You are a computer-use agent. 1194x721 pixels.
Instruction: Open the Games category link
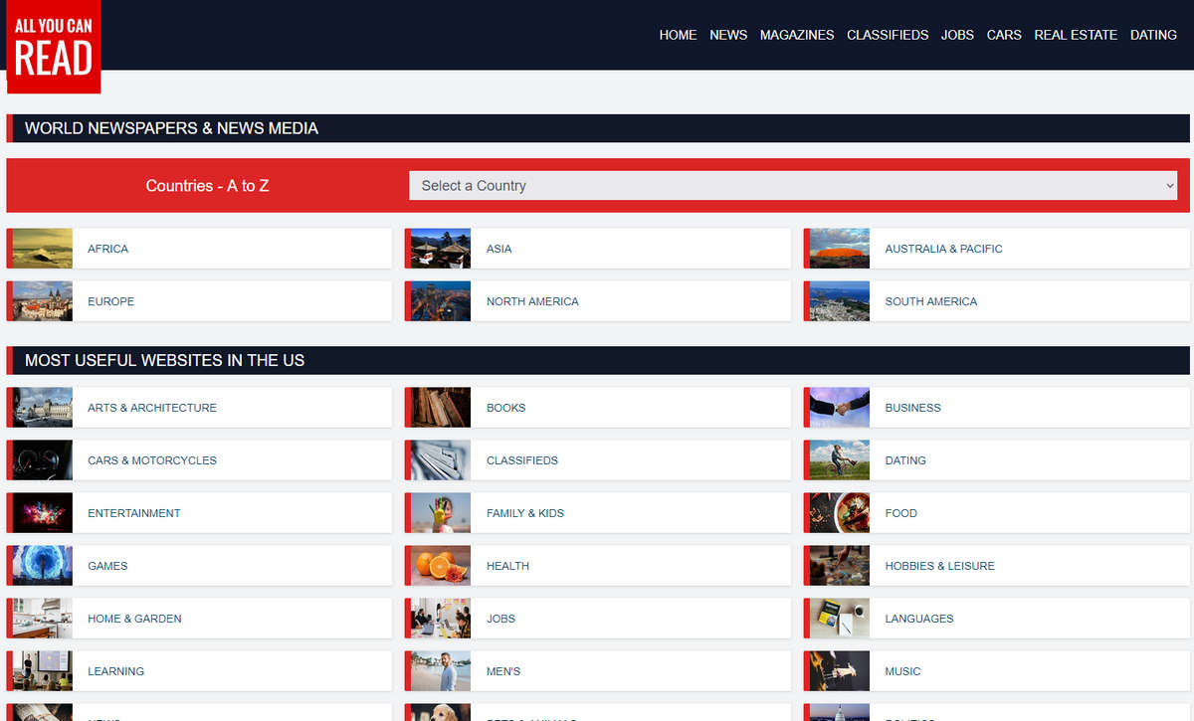click(107, 566)
